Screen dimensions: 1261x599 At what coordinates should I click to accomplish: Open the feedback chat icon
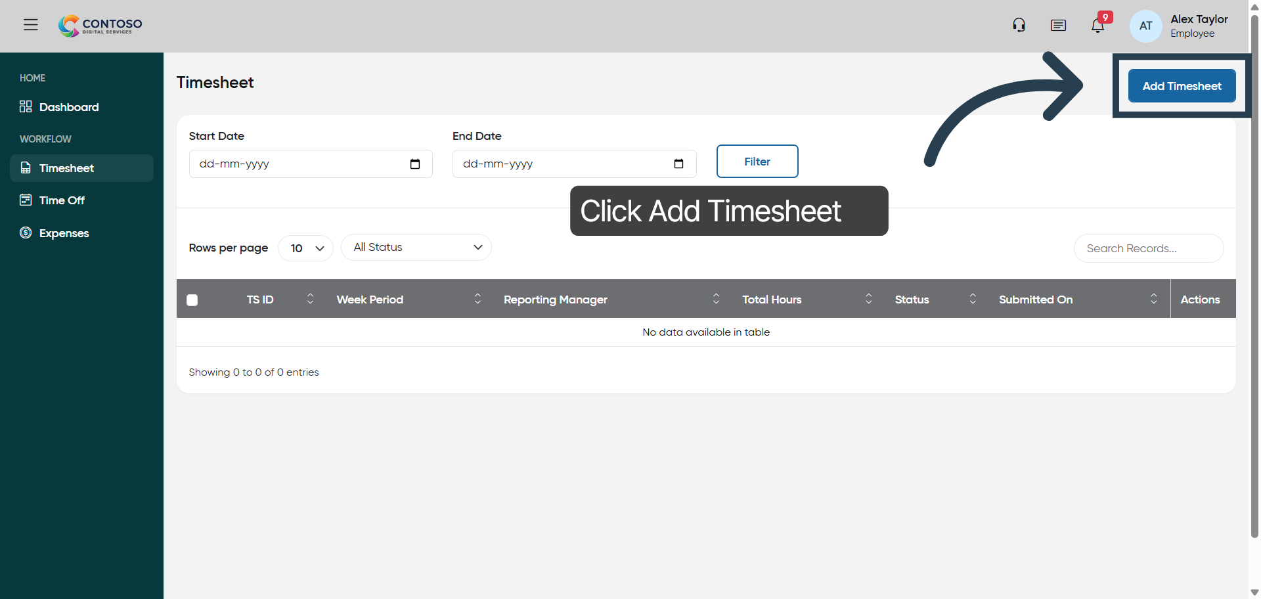pos(1058,26)
